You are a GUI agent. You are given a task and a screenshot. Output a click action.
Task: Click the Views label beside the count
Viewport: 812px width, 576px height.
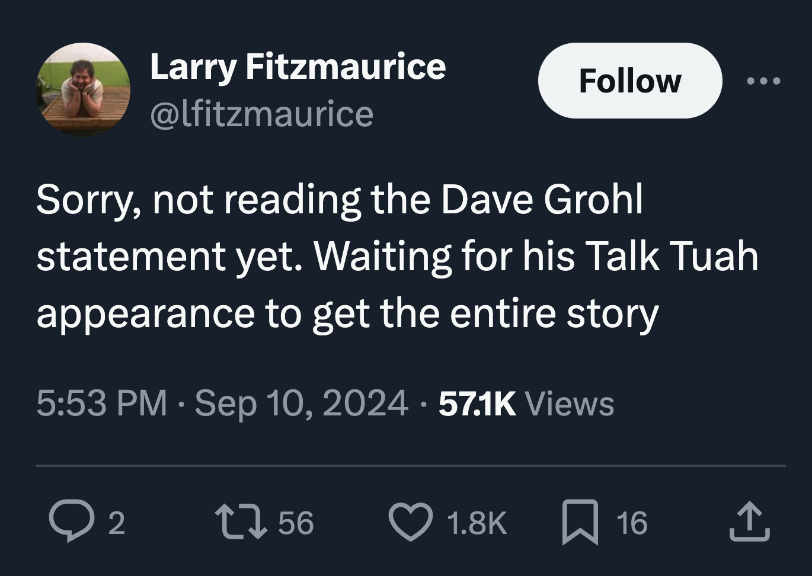[x=570, y=404]
